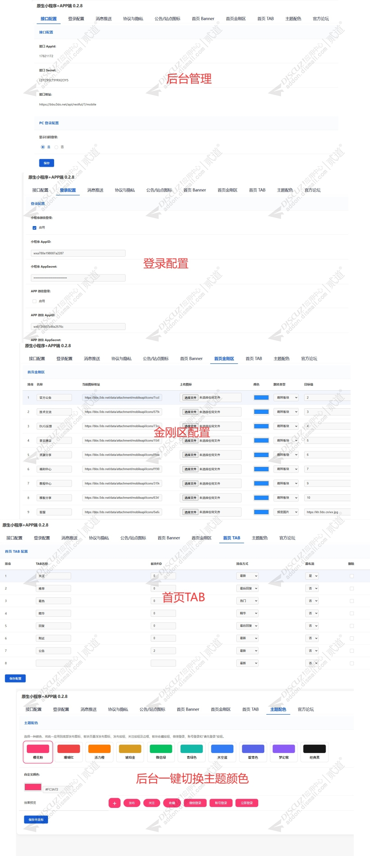The width and height of the screenshot is (370, 856).
Task: Tick delete checkbox in 关注 TAB row
Action: [352, 576]
